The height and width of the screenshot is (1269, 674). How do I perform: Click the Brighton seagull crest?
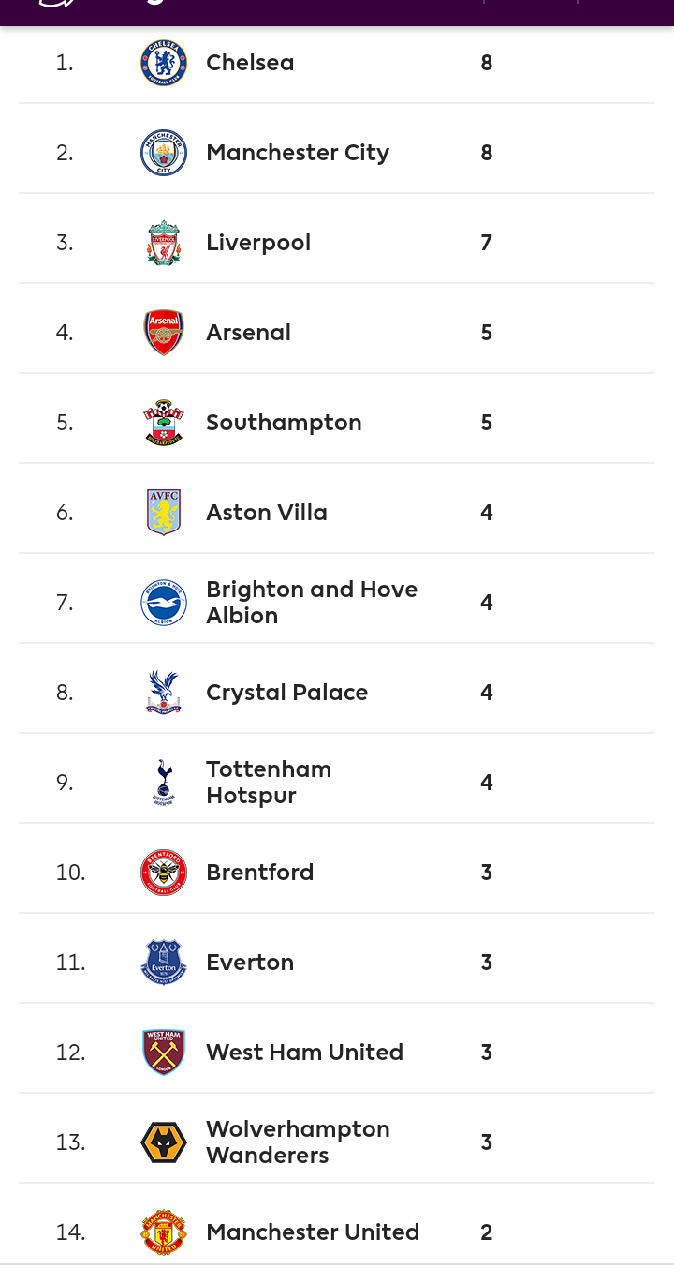point(164,603)
